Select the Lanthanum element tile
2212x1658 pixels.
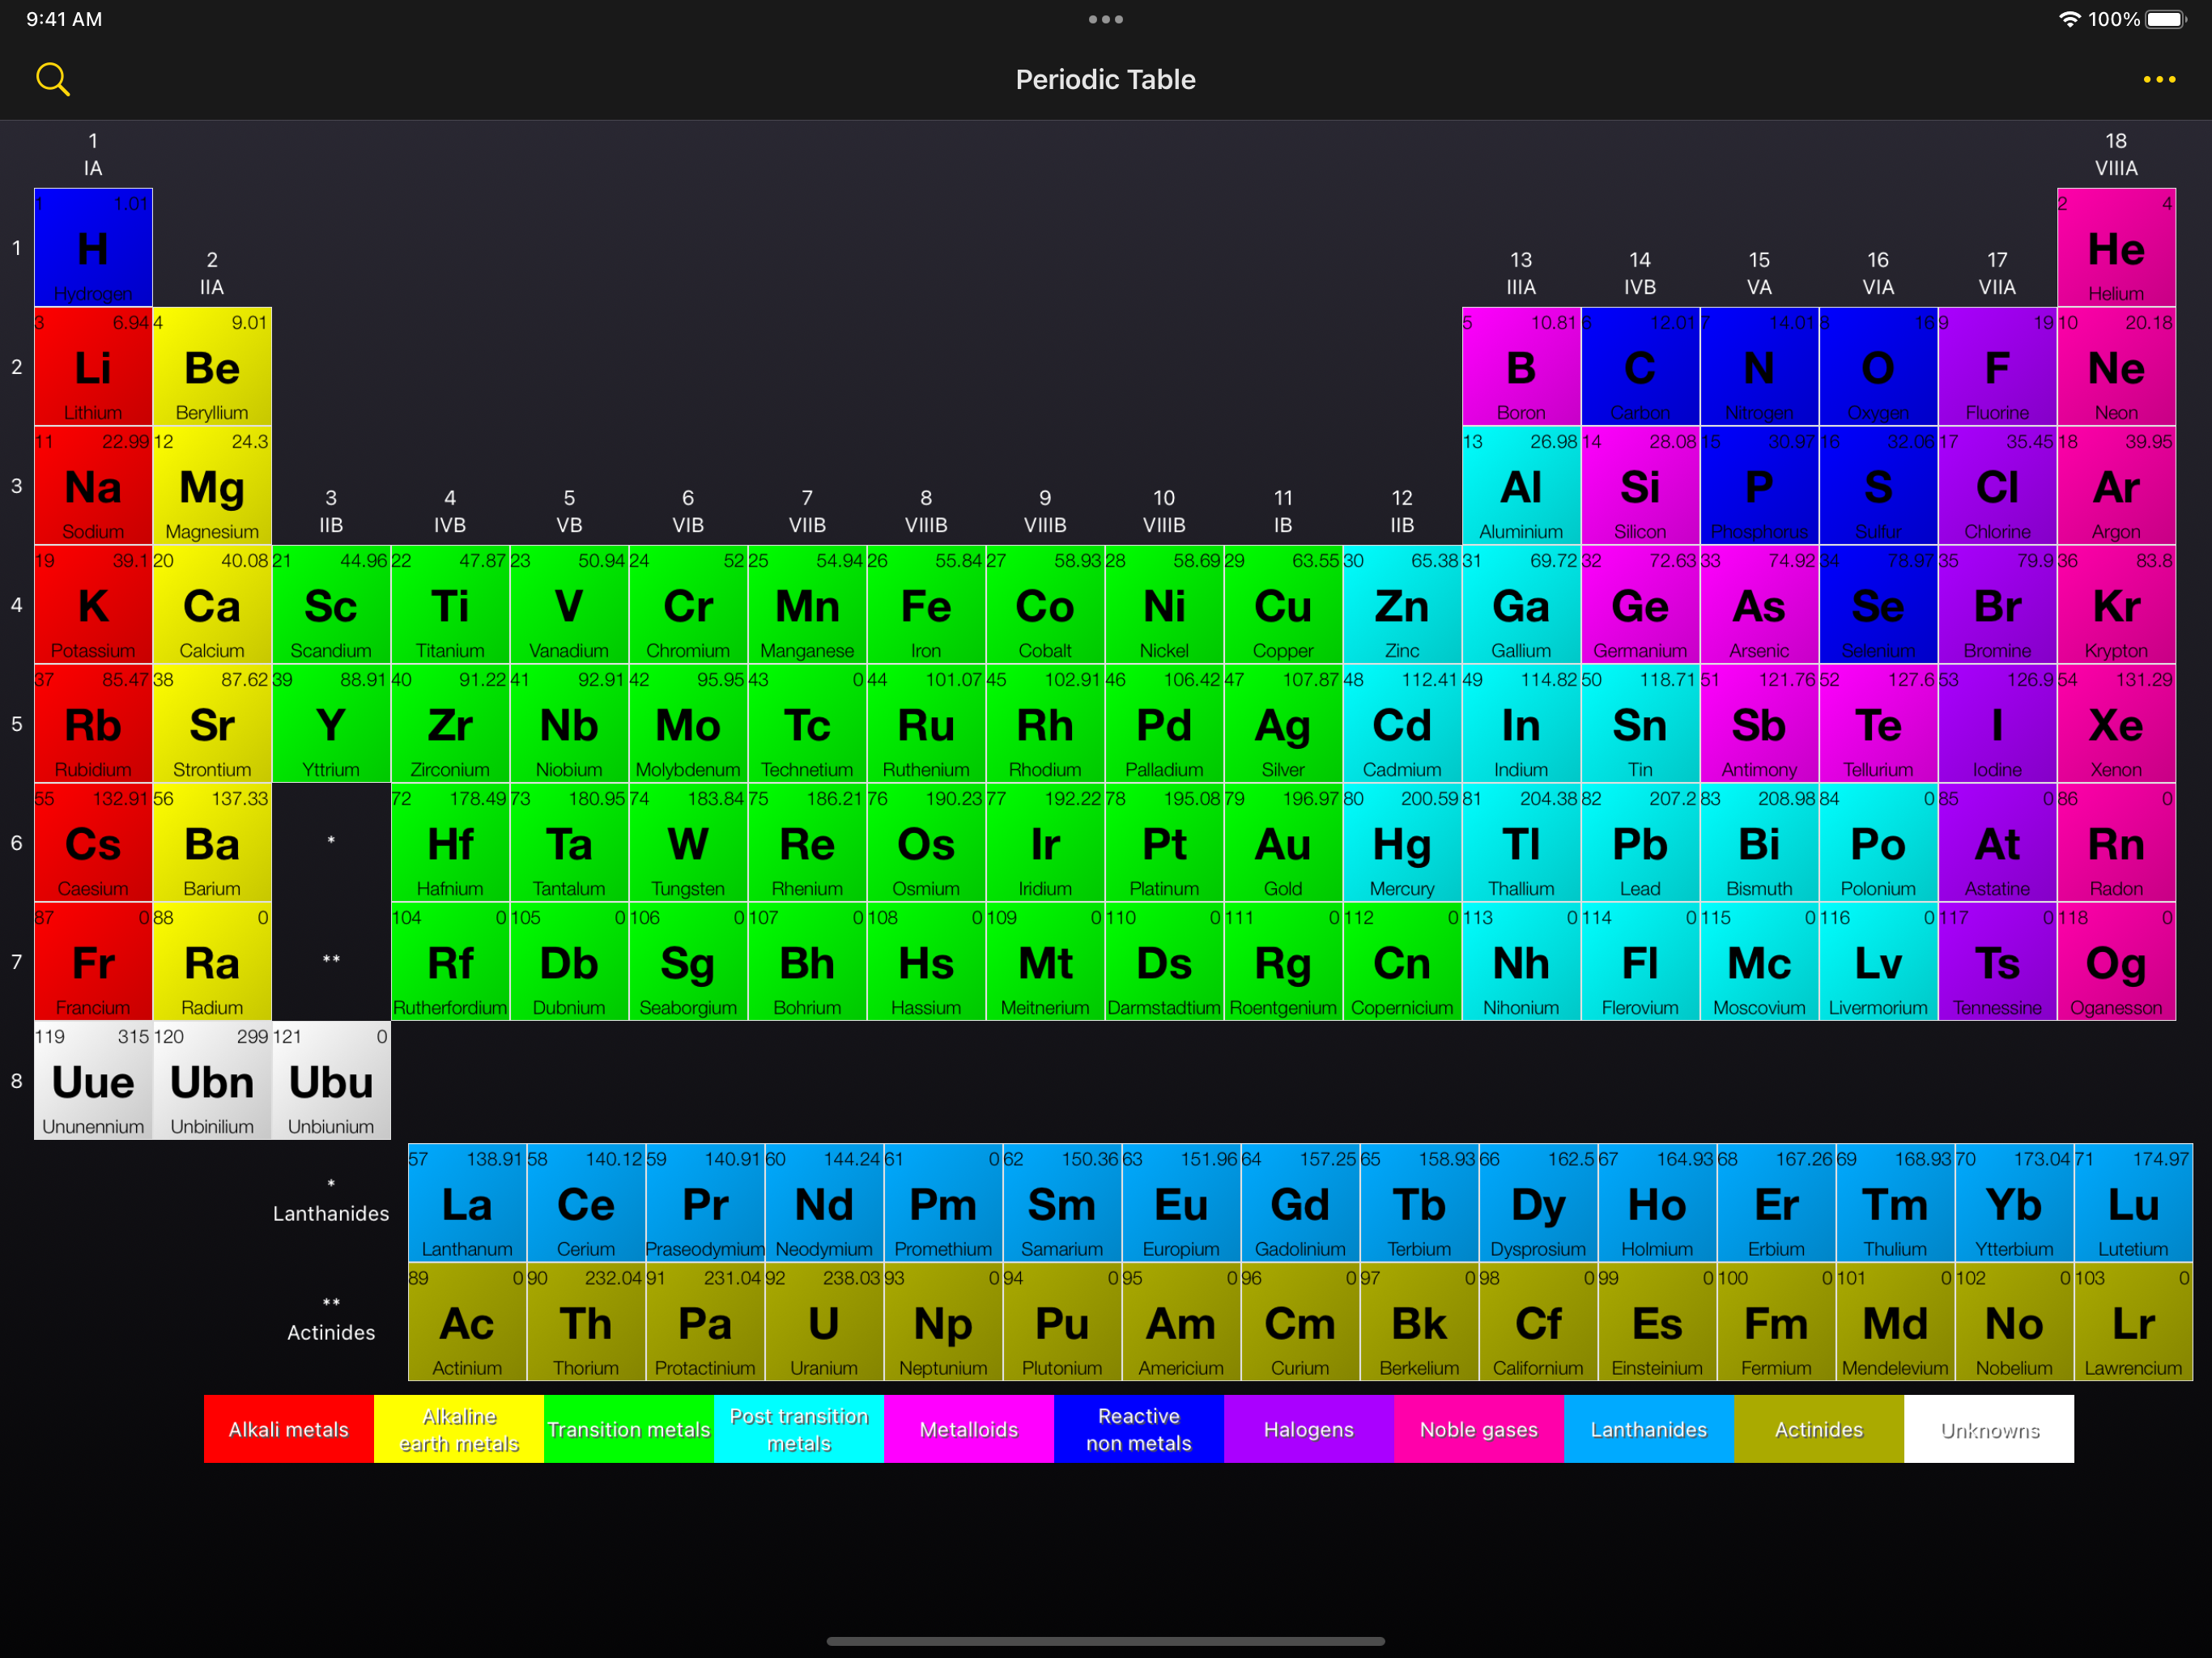click(x=467, y=1203)
